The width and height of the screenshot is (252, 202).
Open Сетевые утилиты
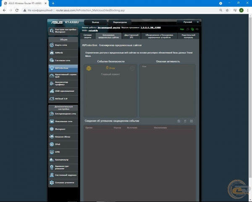pyautogui.click(x=63, y=183)
